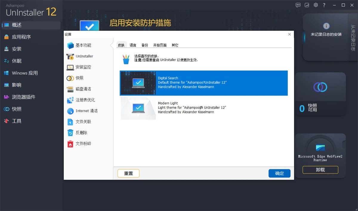Click 安装监控 label in settings list
This screenshot has height=211, width=358.
coord(83,67)
